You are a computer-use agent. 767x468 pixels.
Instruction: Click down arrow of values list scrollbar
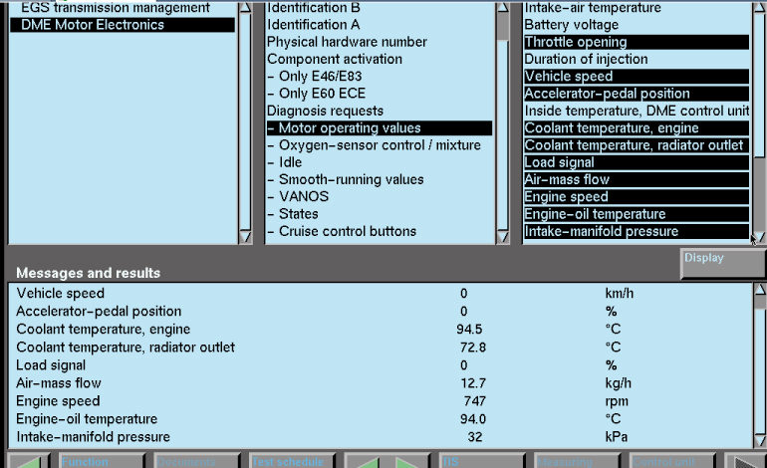click(x=760, y=237)
